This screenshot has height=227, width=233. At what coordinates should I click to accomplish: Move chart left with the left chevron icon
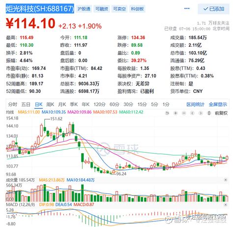pyautogui.click(x=193, y=113)
